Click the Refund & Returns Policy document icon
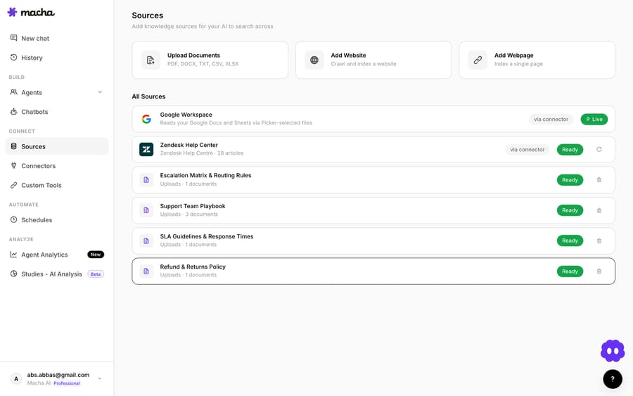Viewport: 633px width, 396px height. [146, 272]
